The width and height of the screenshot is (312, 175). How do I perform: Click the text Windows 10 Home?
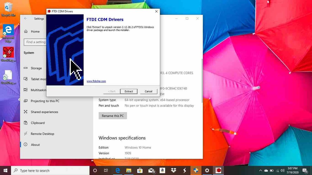pos(138,147)
